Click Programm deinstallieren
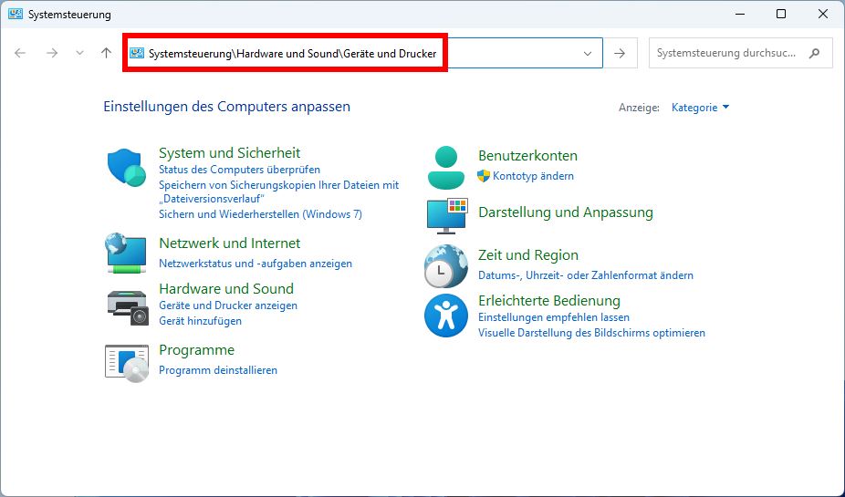The width and height of the screenshot is (845, 497). pos(218,370)
